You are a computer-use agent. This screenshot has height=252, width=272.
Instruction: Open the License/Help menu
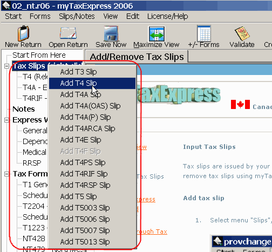point(168,16)
